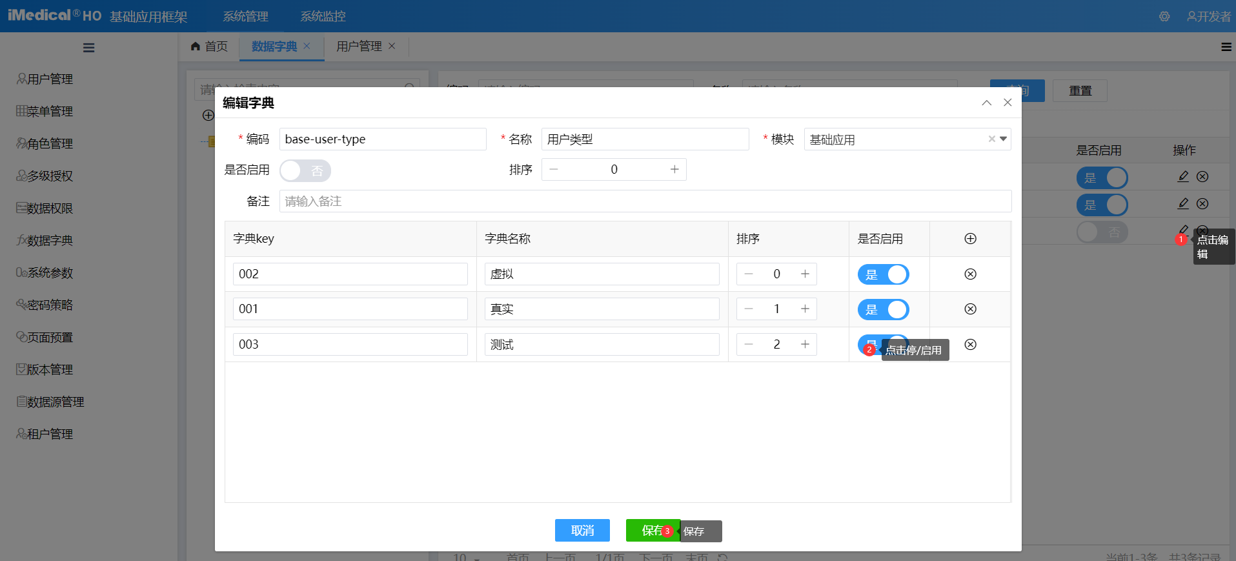The width and height of the screenshot is (1236, 561).
Task: Open 系统监控 top menu
Action: (323, 16)
